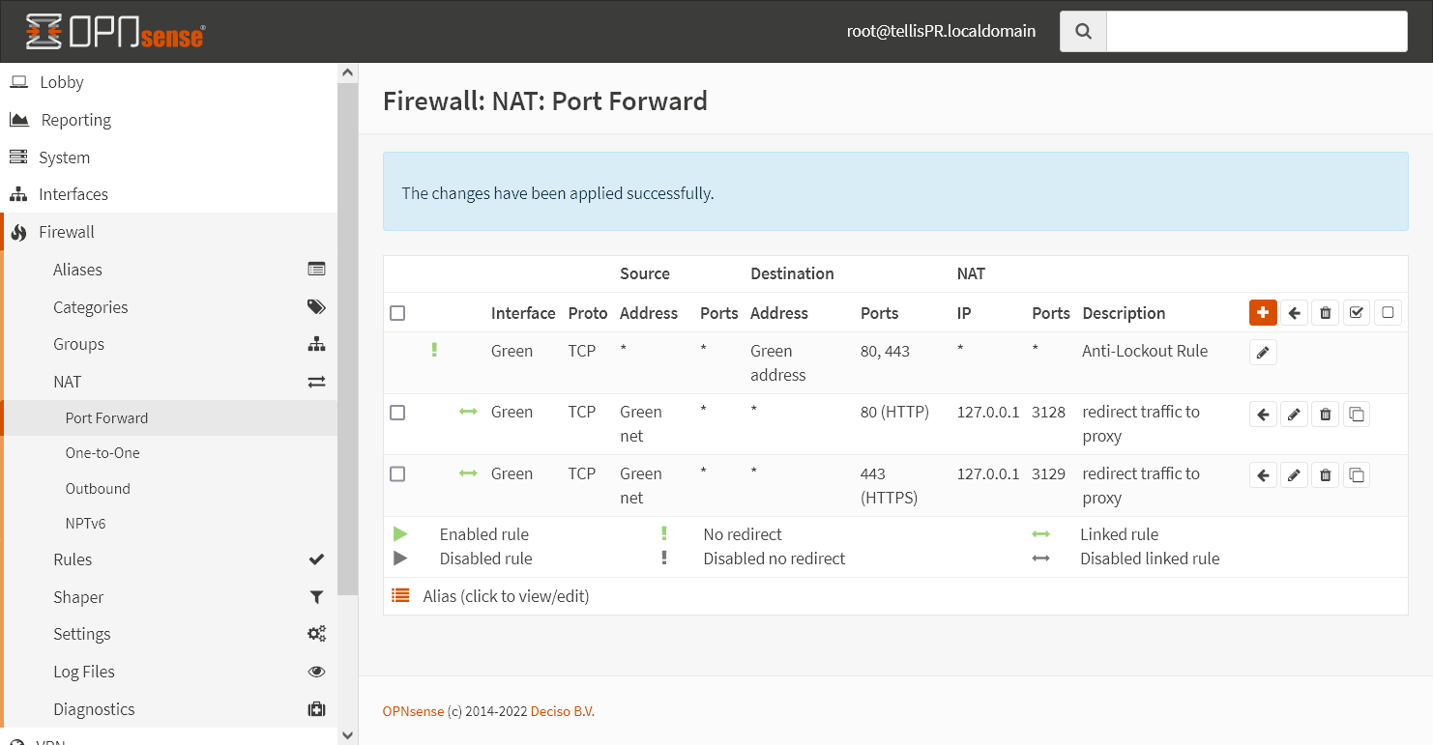Click the search magnifier icon
This screenshot has height=745, width=1433.
point(1083,32)
